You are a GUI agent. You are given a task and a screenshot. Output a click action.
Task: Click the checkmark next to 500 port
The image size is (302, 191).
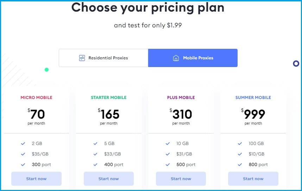coord(168,165)
